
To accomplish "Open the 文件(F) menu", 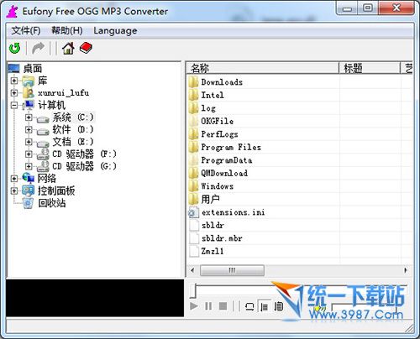I will tap(26, 30).
